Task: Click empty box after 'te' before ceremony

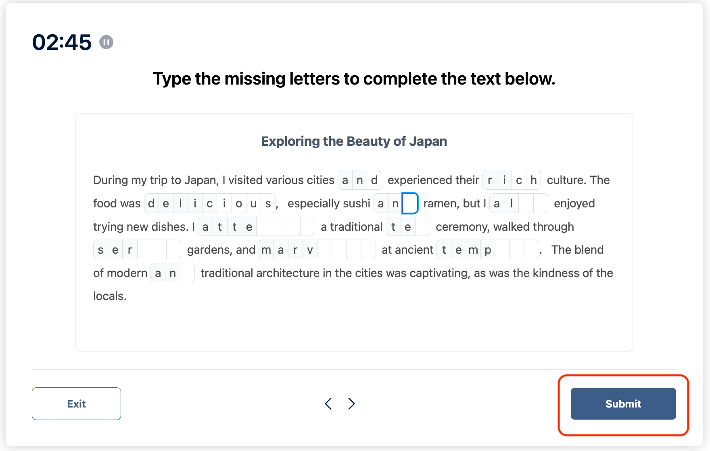Action: tap(422, 227)
